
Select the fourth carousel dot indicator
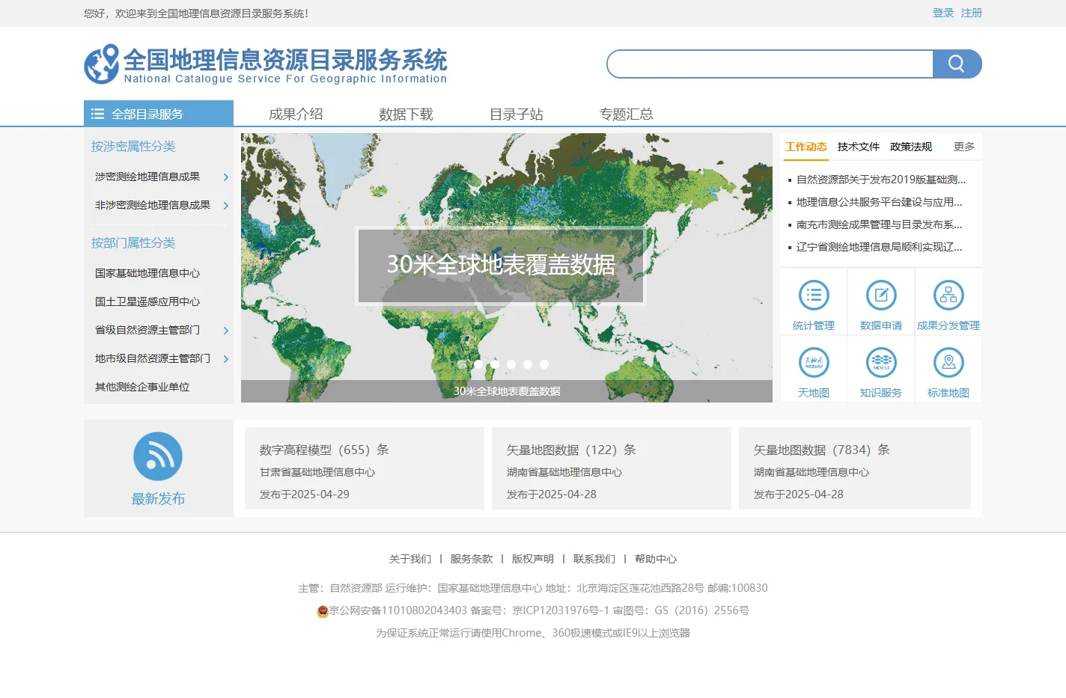pos(511,364)
